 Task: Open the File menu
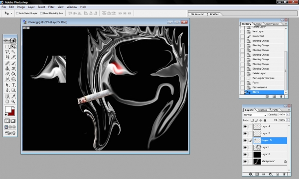[3, 7]
